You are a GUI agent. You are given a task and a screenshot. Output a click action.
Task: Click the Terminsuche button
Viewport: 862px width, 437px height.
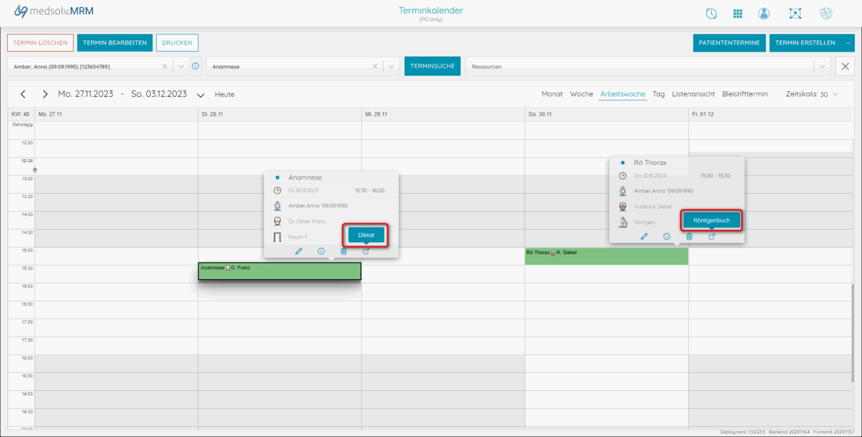point(432,66)
